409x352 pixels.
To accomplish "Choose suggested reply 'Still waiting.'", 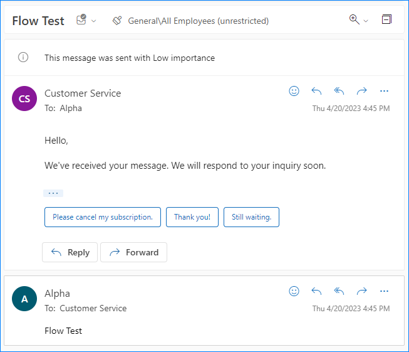I will [251, 217].
